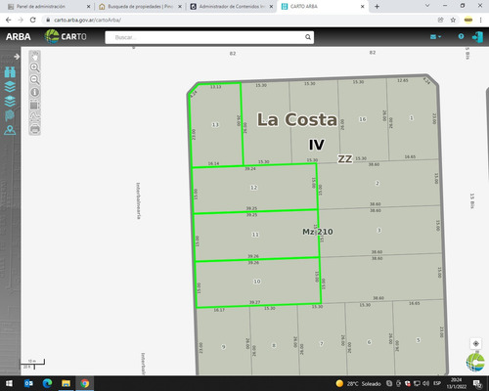Open a new browser tab
Screen dimensions: 489x391
[377, 6]
